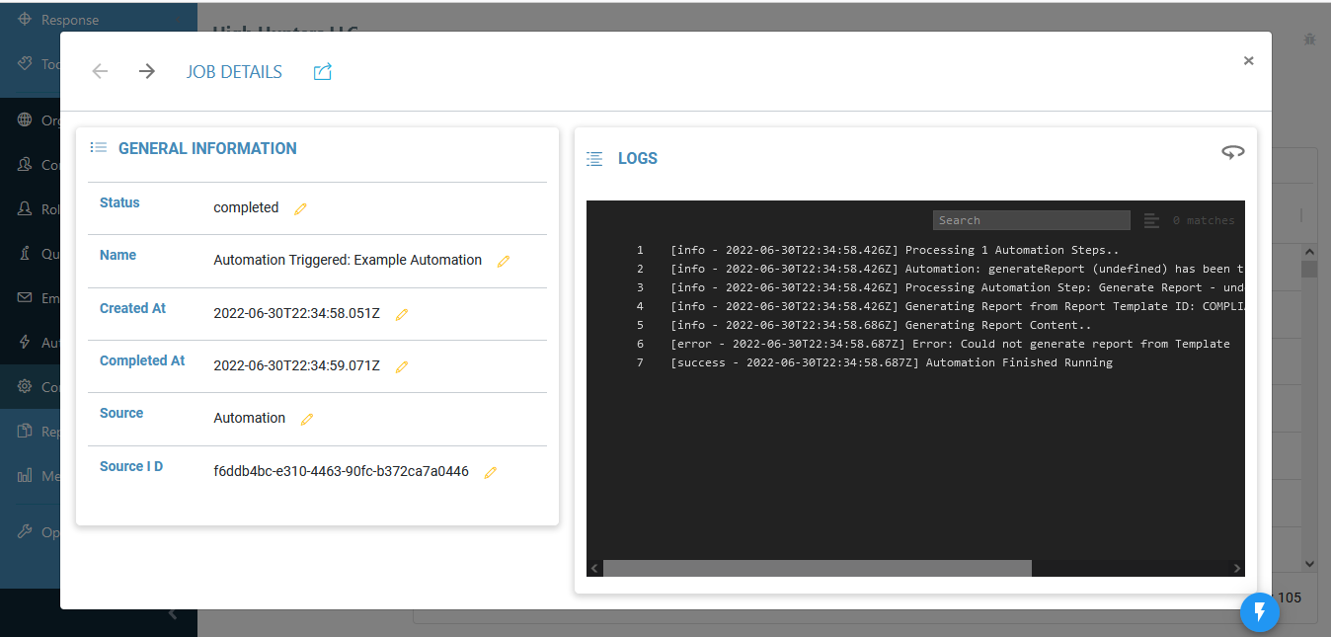Click the blue lightning bolt floating button

1259,612
